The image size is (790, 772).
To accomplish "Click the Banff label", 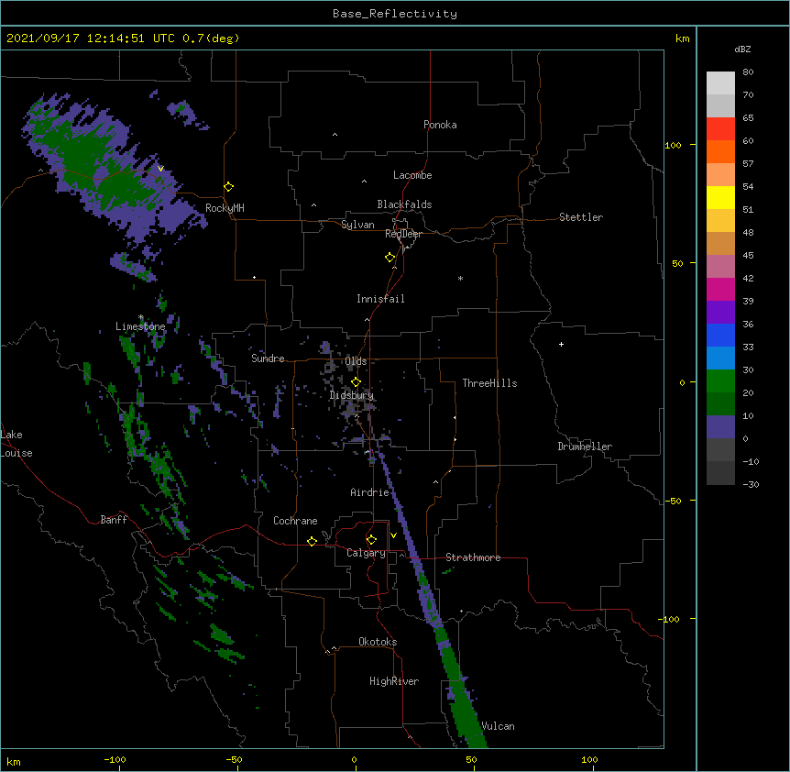I will pos(114,520).
